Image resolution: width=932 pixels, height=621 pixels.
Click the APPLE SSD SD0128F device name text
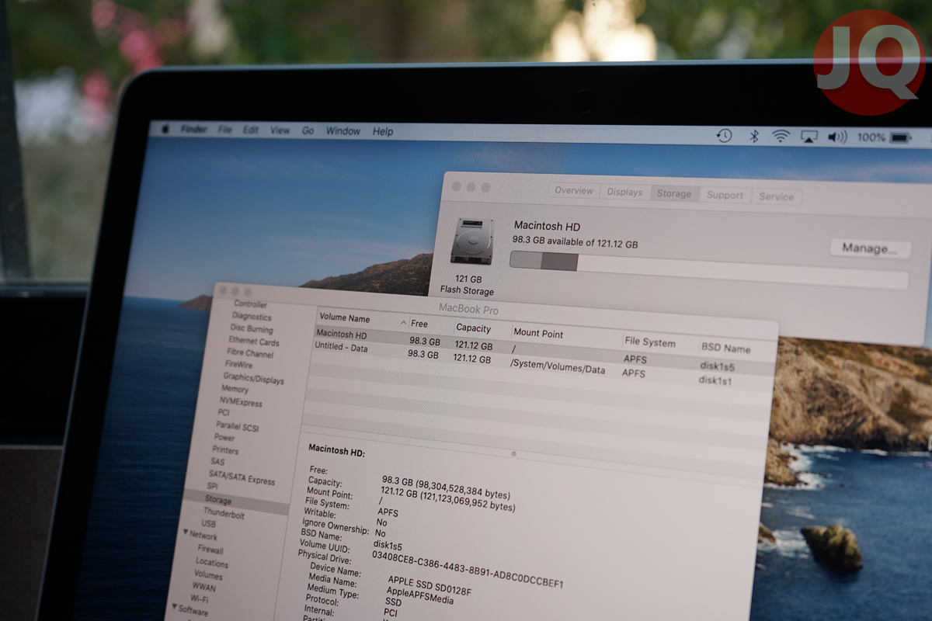(x=429, y=585)
